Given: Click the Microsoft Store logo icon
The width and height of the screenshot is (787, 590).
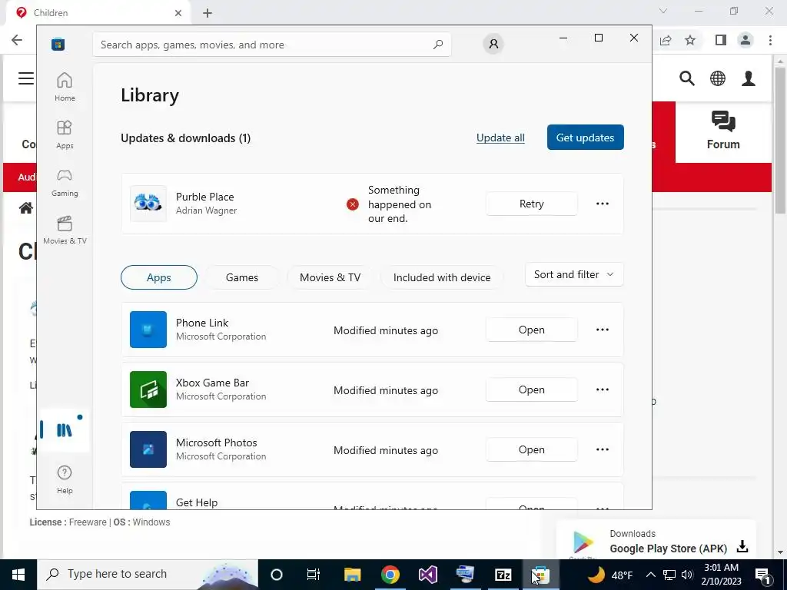Looking at the screenshot, I should point(58,45).
